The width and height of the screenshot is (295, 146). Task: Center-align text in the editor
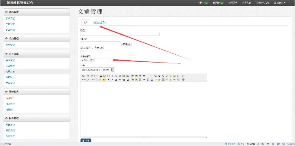pos(136,76)
